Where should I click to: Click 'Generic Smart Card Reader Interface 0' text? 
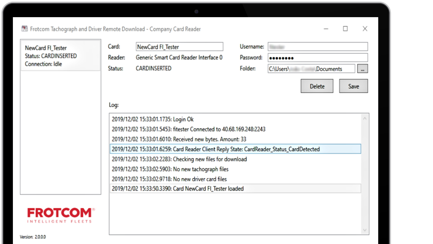pos(179,57)
